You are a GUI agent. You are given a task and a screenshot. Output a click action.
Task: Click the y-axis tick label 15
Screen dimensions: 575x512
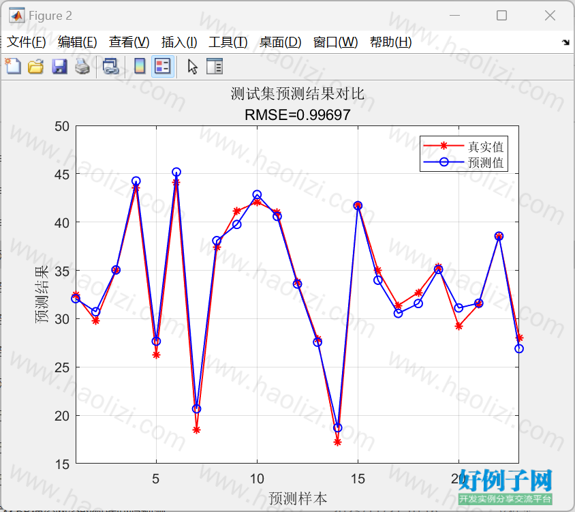(x=62, y=465)
